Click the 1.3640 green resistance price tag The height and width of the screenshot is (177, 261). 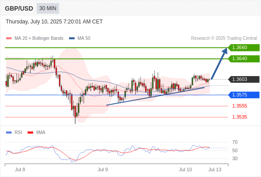(x=244, y=58)
